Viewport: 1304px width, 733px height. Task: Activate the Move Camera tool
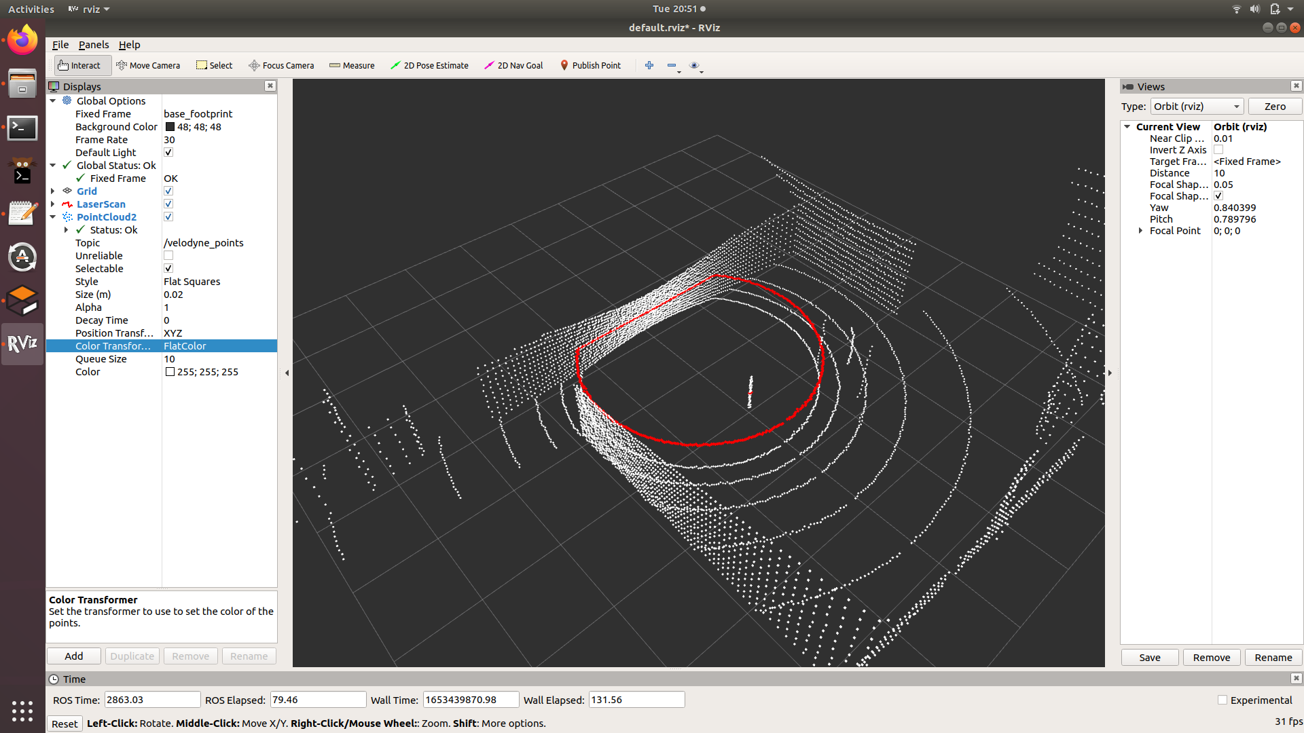click(x=148, y=65)
